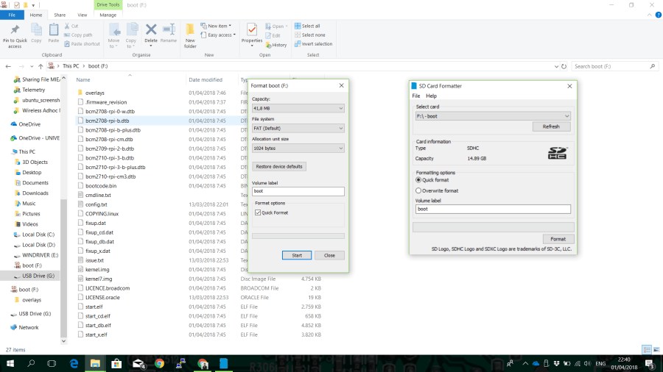Click the Paste icon in Clipboard group

coord(54,31)
